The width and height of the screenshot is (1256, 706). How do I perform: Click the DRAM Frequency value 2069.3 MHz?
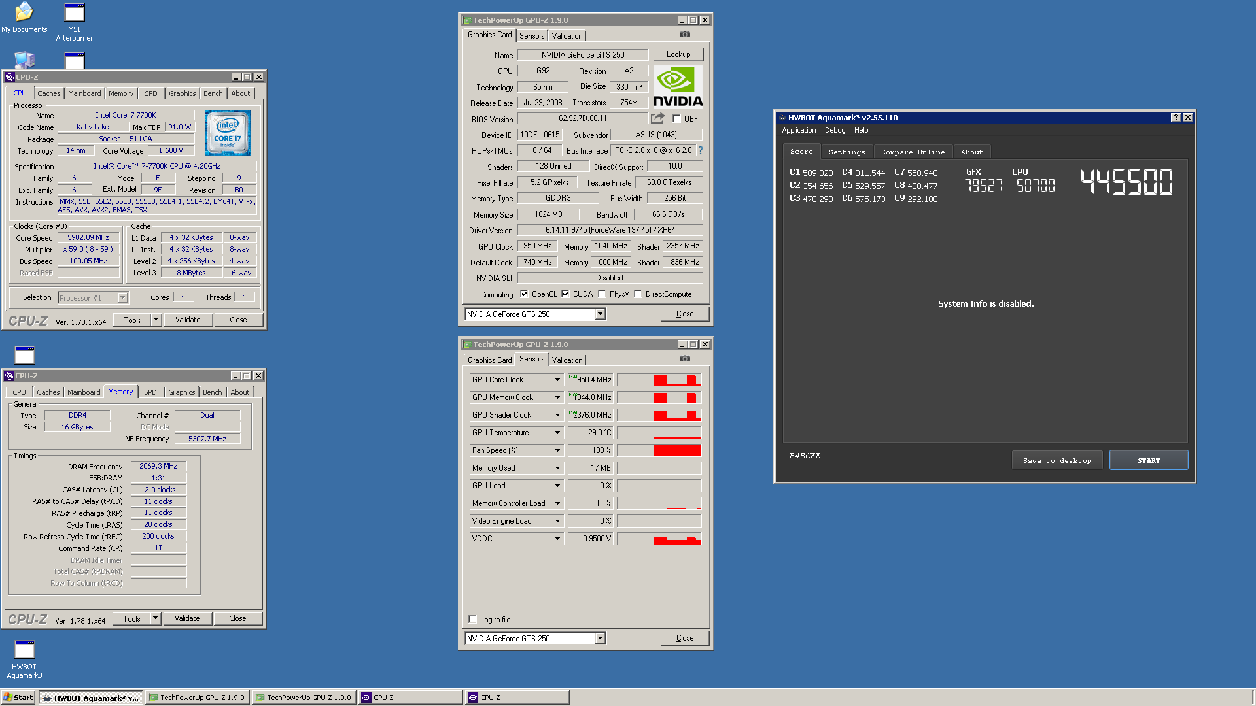tap(158, 466)
